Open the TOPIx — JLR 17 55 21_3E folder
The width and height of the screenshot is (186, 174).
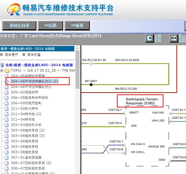[x=43, y=70]
